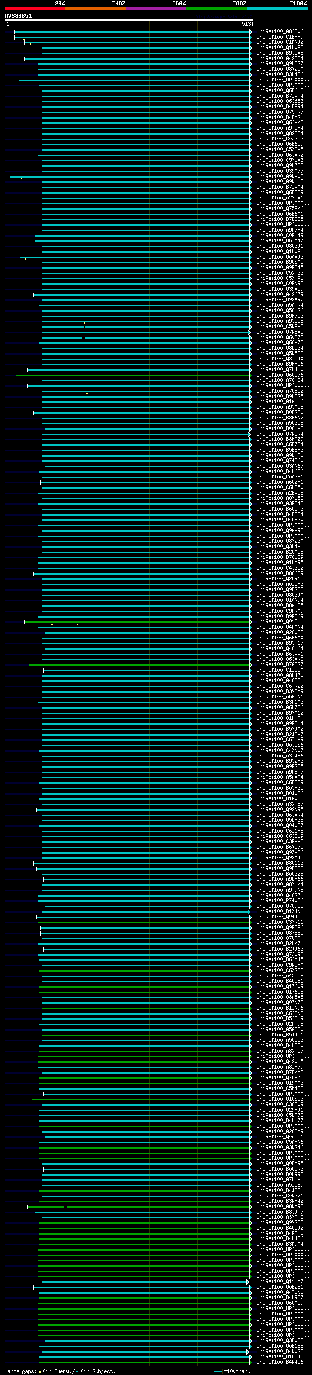The height and width of the screenshot is (1375, 312).
Task: Click the UniRef100_B9P369 entry
Action: (x=280, y=617)
